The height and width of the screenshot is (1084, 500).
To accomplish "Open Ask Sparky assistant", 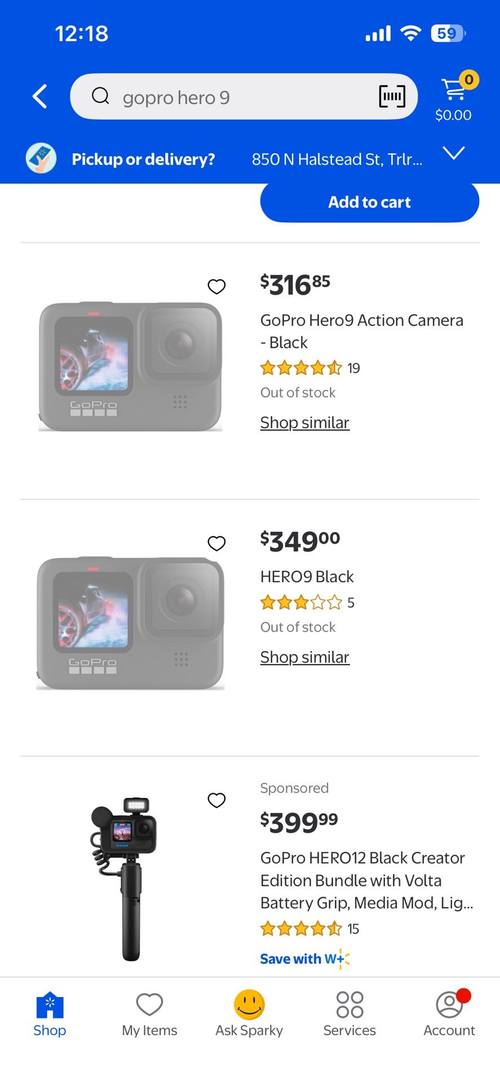I will click(x=249, y=1011).
